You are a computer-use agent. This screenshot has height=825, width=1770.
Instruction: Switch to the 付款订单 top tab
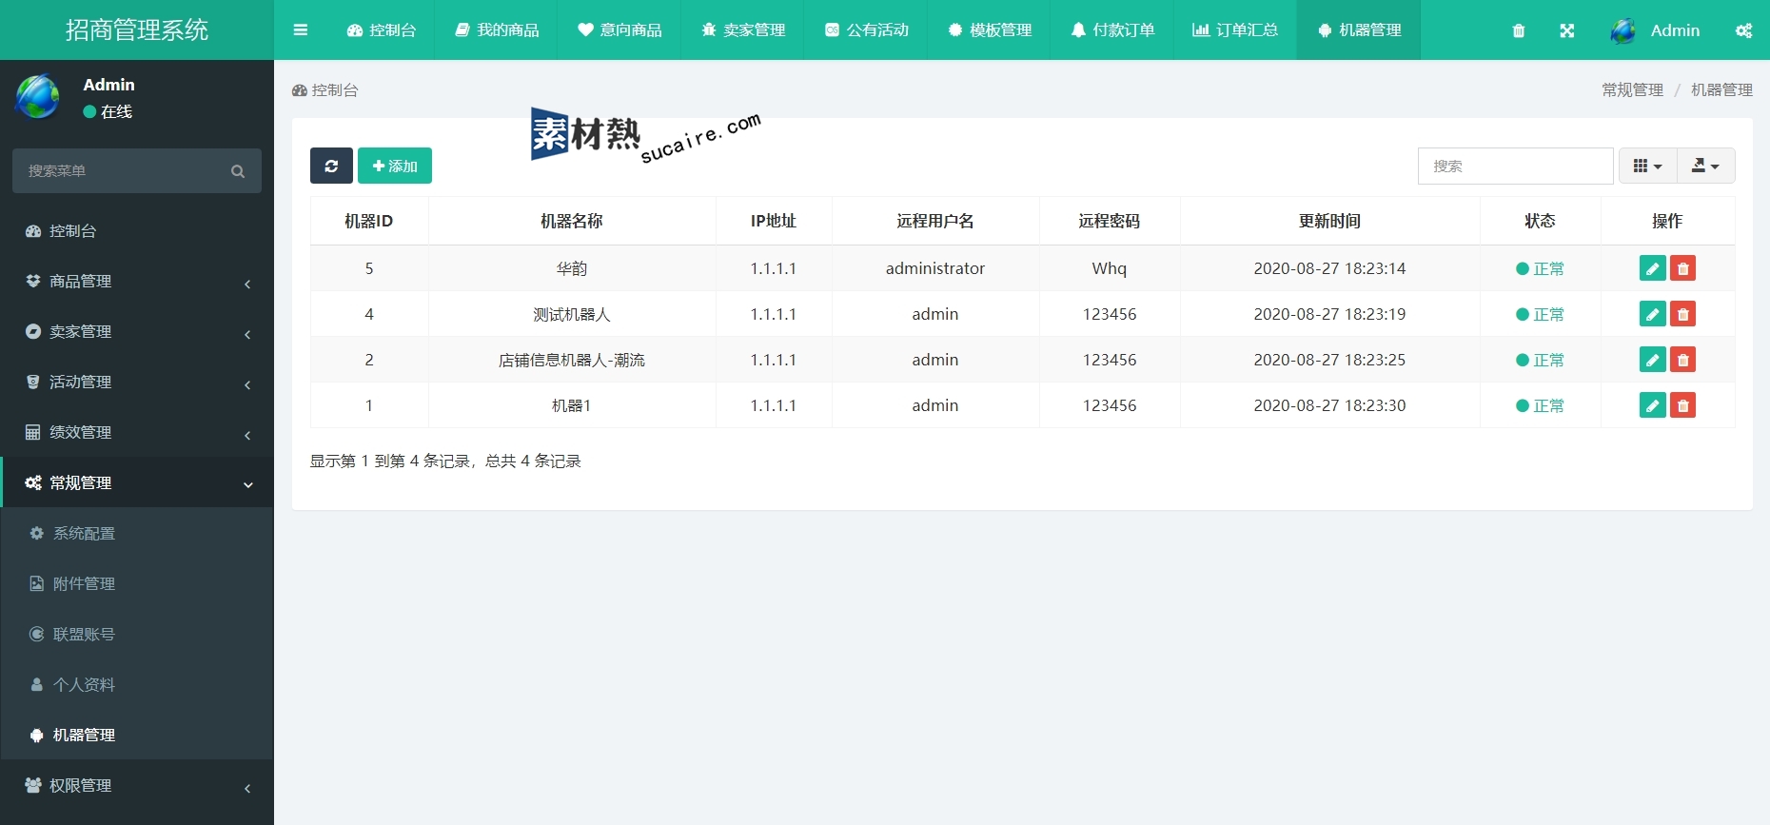pos(1112,30)
